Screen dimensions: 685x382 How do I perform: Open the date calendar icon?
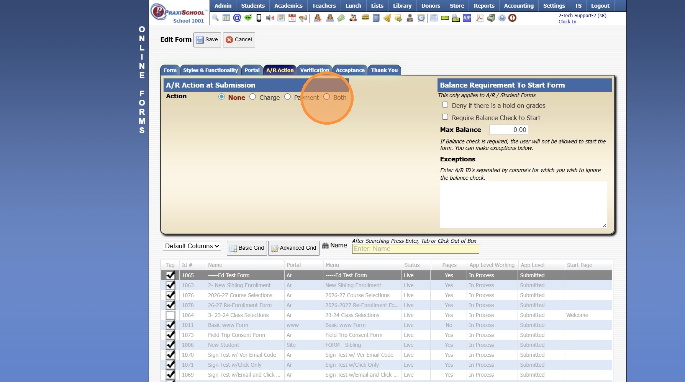(x=292, y=18)
